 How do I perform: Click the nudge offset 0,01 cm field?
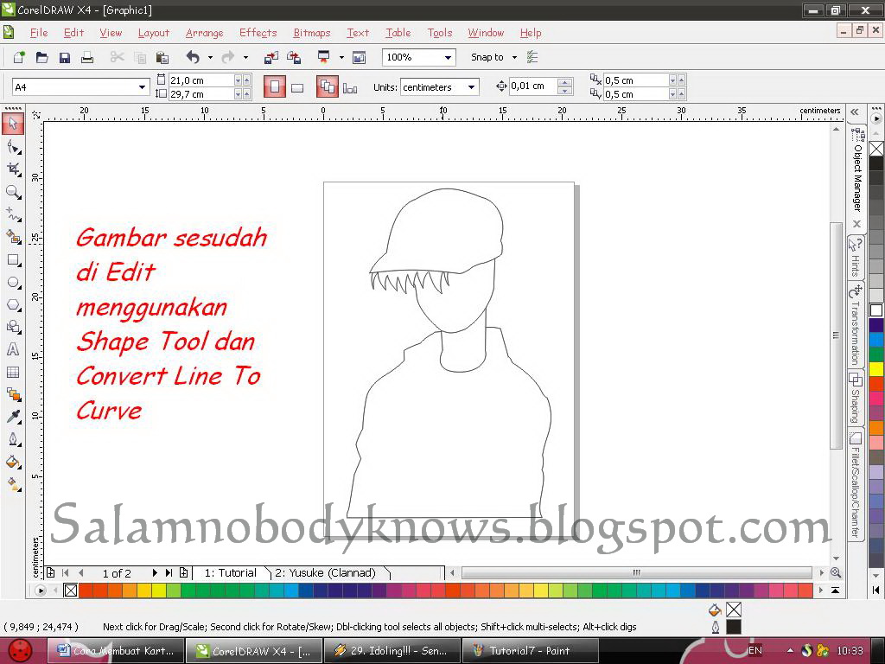tap(532, 86)
